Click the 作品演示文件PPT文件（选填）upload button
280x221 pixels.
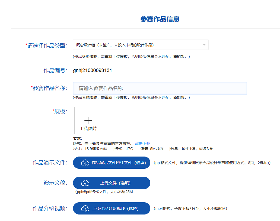pos(112,162)
